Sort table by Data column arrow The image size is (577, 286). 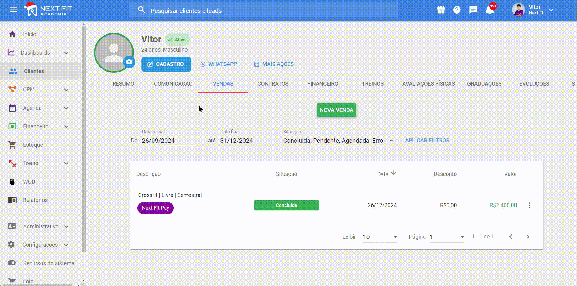point(393,173)
